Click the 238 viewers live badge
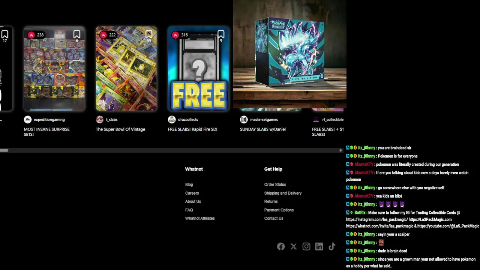480x270 pixels. [x=36, y=35]
